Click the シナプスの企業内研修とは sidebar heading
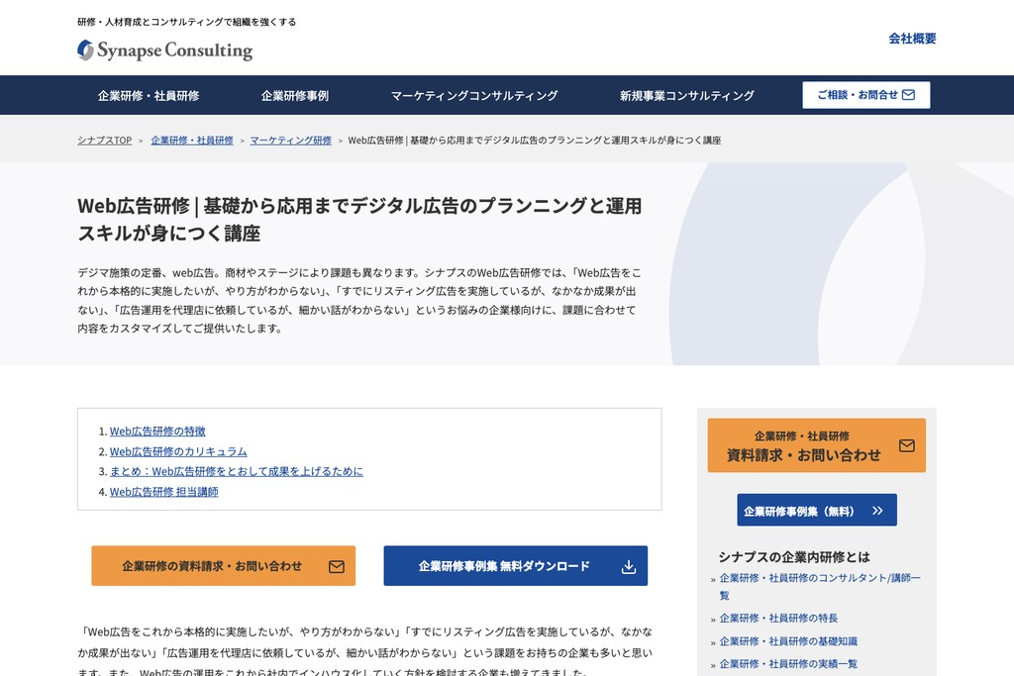The height and width of the screenshot is (676, 1014). point(793,557)
